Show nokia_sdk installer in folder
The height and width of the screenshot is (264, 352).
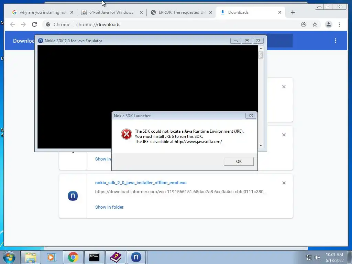109,207
